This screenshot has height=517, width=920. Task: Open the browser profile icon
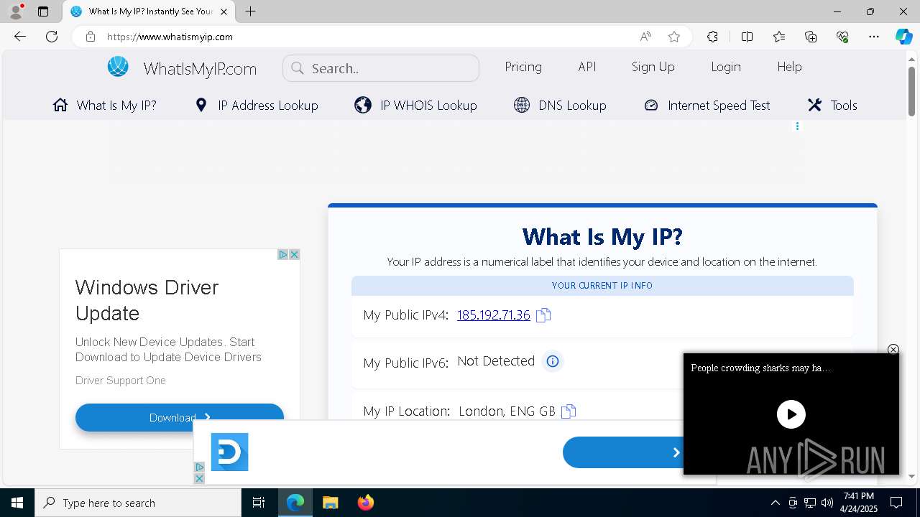pos(16,11)
